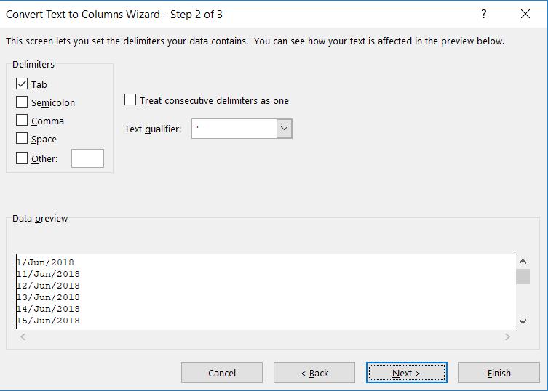Check the Comma delimiter option

pyautogui.click(x=22, y=121)
